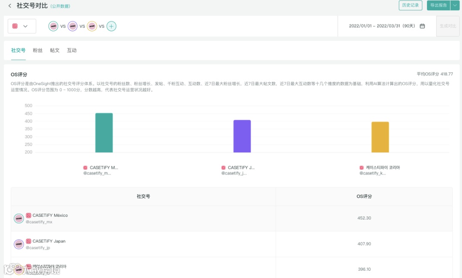Click the @casetify_jp handle text
Viewport: 462px width, 278px height.
38,248
